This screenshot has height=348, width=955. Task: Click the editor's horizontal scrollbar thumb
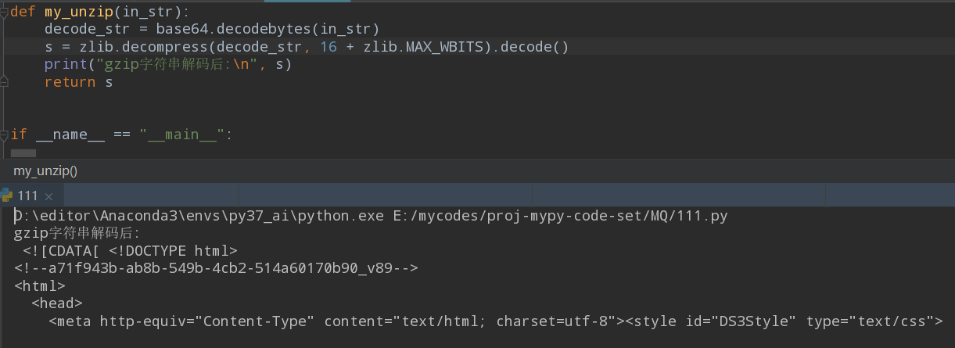click(23, 153)
